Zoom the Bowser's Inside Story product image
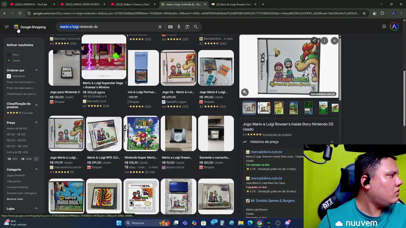Screen dimensions: 406x228 coord(245,92)
